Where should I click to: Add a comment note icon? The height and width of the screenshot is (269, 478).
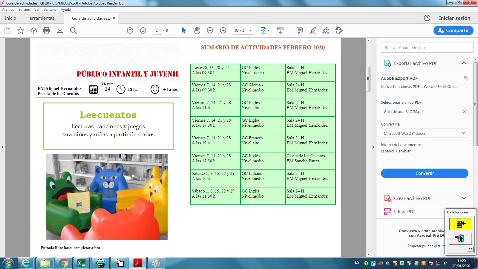pyautogui.click(x=299, y=30)
